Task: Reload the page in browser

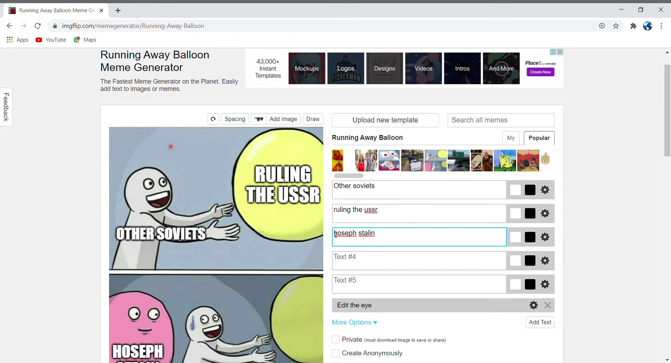Action: (38, 26)
